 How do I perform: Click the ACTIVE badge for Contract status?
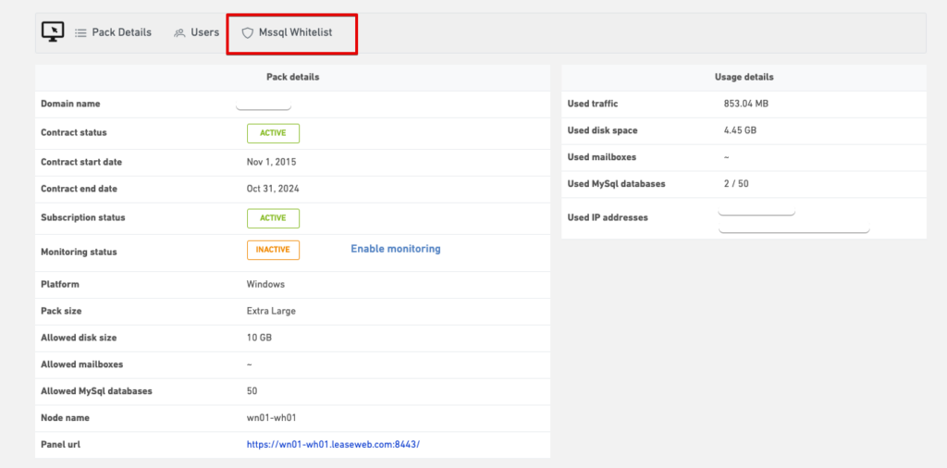[x=273, y=133]
